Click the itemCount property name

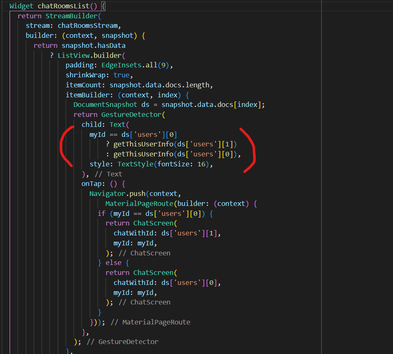pyautogui.click(x=81, y=85)
